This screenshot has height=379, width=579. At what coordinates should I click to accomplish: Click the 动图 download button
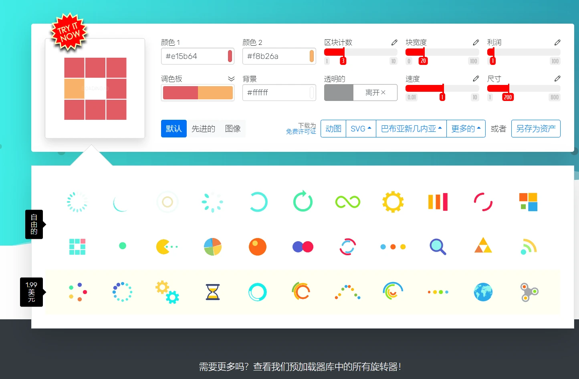333,129
